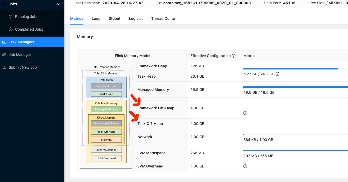The image size is (348, 182).
Task: Click the 102 MB / 256 MB metric
Action: 258,156
